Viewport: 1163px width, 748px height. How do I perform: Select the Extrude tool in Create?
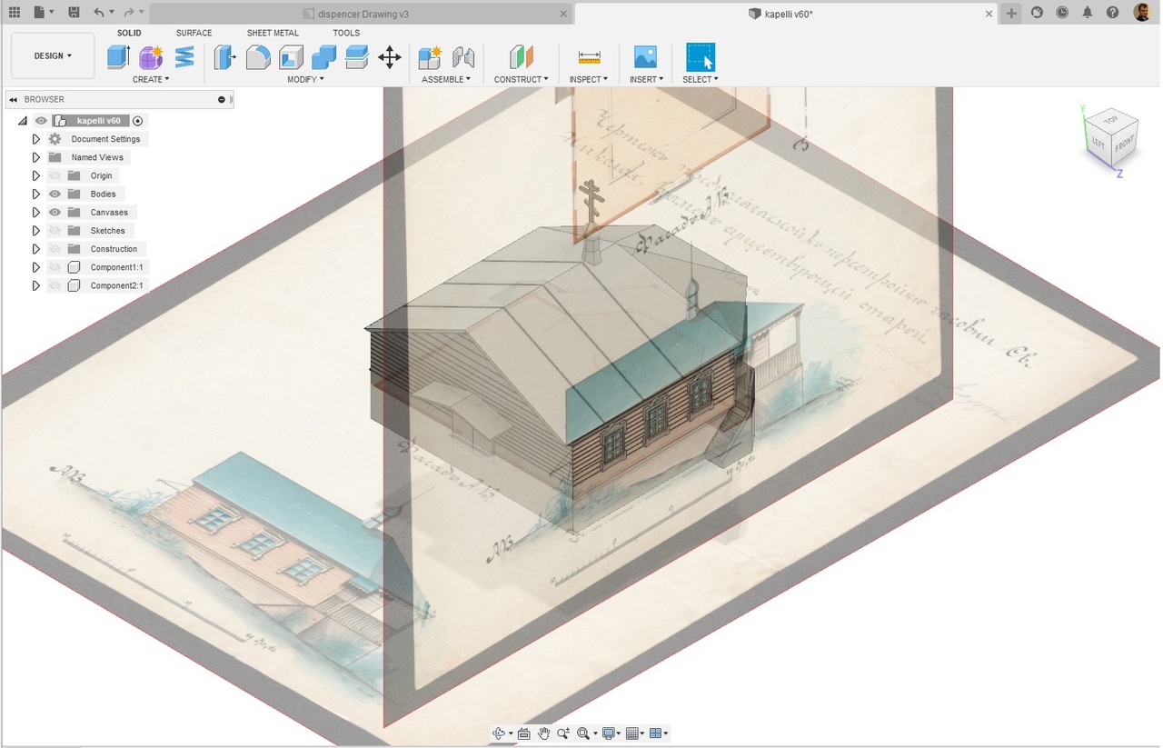pyautogui.click(x=118, y=57)
